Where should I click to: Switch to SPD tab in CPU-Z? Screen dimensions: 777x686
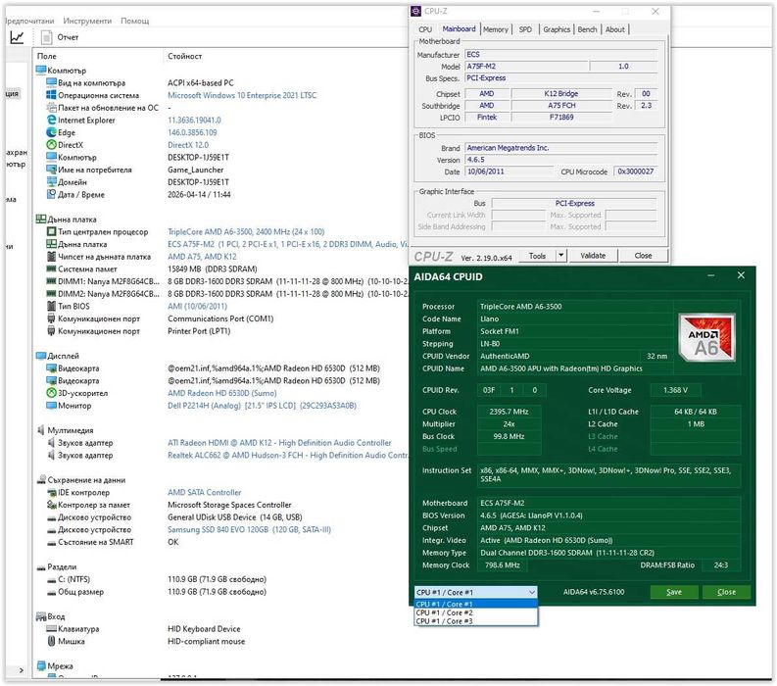tap(525, 29)
